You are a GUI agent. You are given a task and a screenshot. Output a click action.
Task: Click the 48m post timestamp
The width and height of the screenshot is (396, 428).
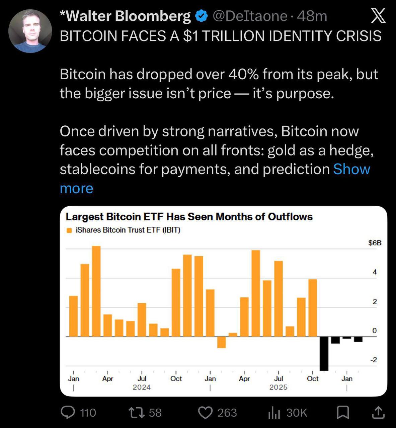[312, 16]
